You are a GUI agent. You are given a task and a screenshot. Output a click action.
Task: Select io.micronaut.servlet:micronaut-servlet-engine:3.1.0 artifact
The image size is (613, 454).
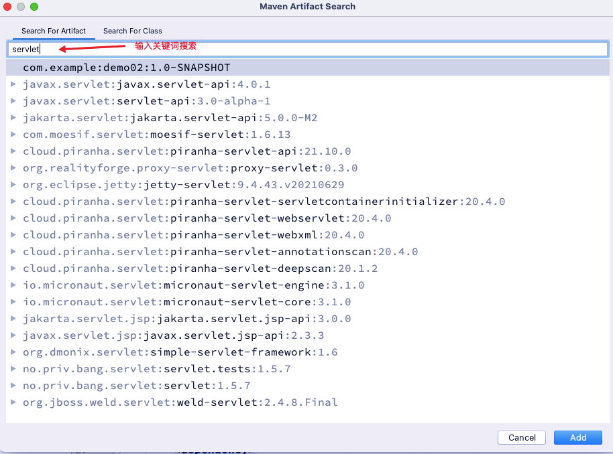coord(194,285)
